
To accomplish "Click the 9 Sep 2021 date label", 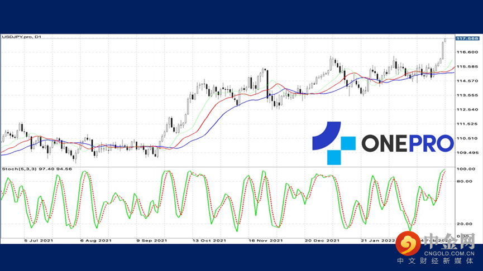I will [151, 240].
